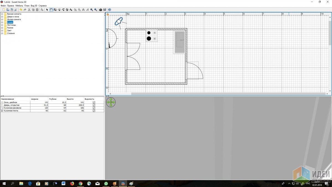Choose the Select objects arrow tool
This screenshot has width=332, height=187.
[x=47, y=10]
